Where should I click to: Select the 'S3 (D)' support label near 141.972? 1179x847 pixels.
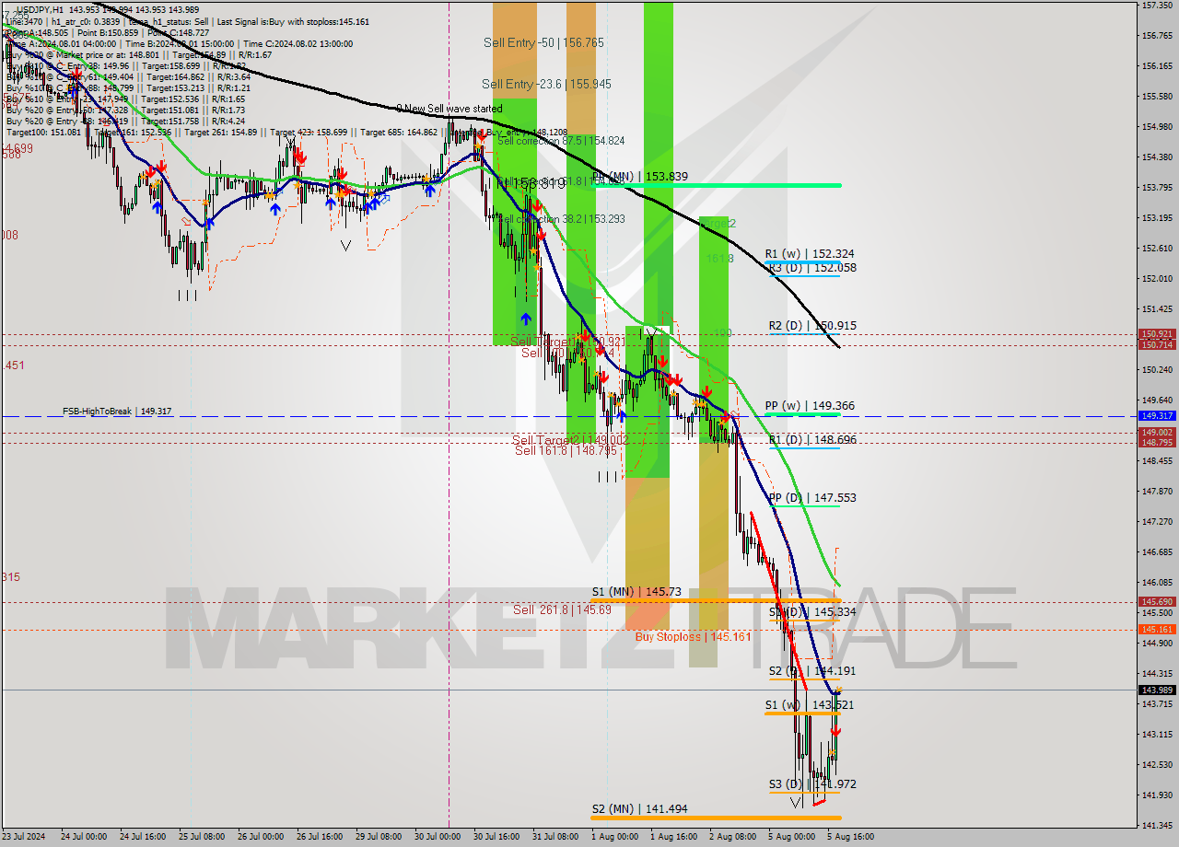point(812,784)
